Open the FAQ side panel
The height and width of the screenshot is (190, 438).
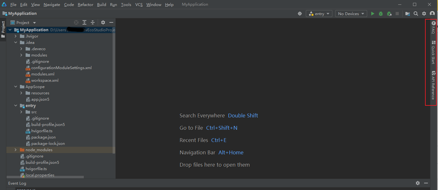coord(434,27)
